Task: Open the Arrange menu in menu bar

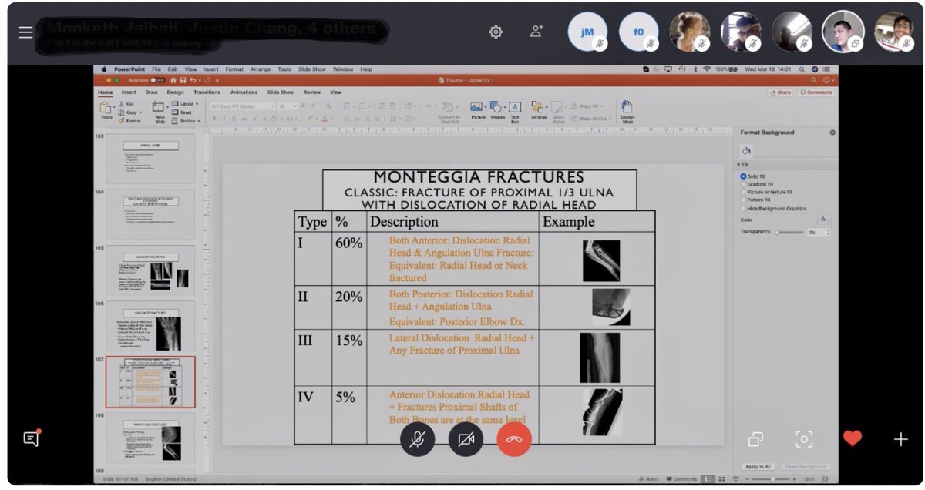Action: coord(261,69)
